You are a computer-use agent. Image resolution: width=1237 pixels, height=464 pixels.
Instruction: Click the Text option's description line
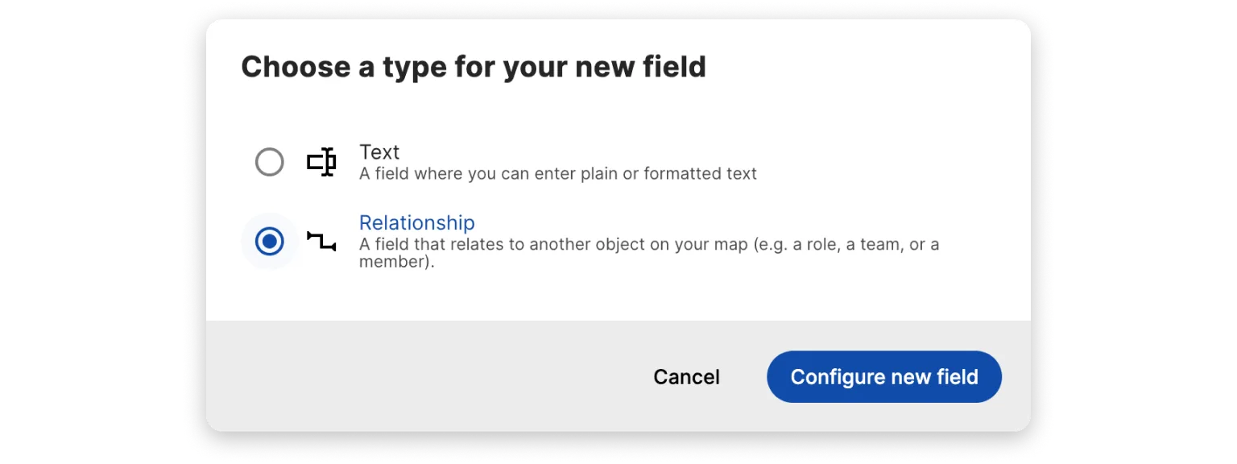tap(557, 173)
